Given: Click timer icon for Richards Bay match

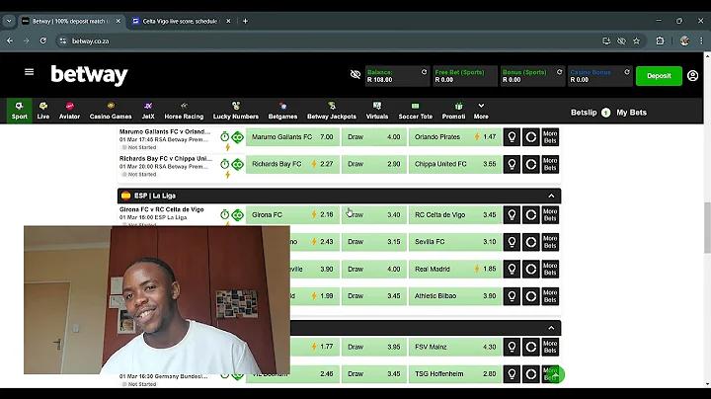Looking at the screenshot, I should [x=224, y=164].
